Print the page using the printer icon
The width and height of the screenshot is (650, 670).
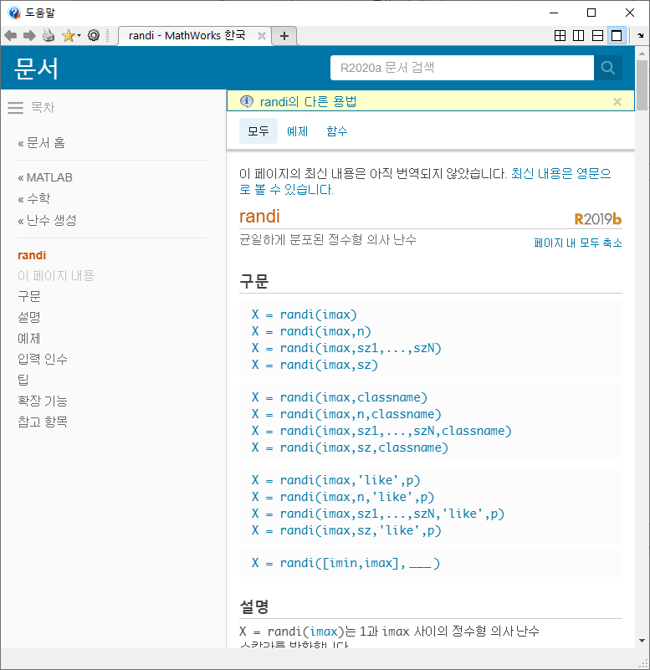pos(49,35)
